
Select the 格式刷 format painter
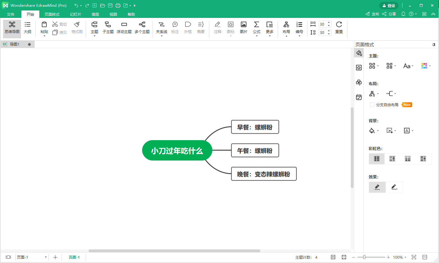click(76, 28)
